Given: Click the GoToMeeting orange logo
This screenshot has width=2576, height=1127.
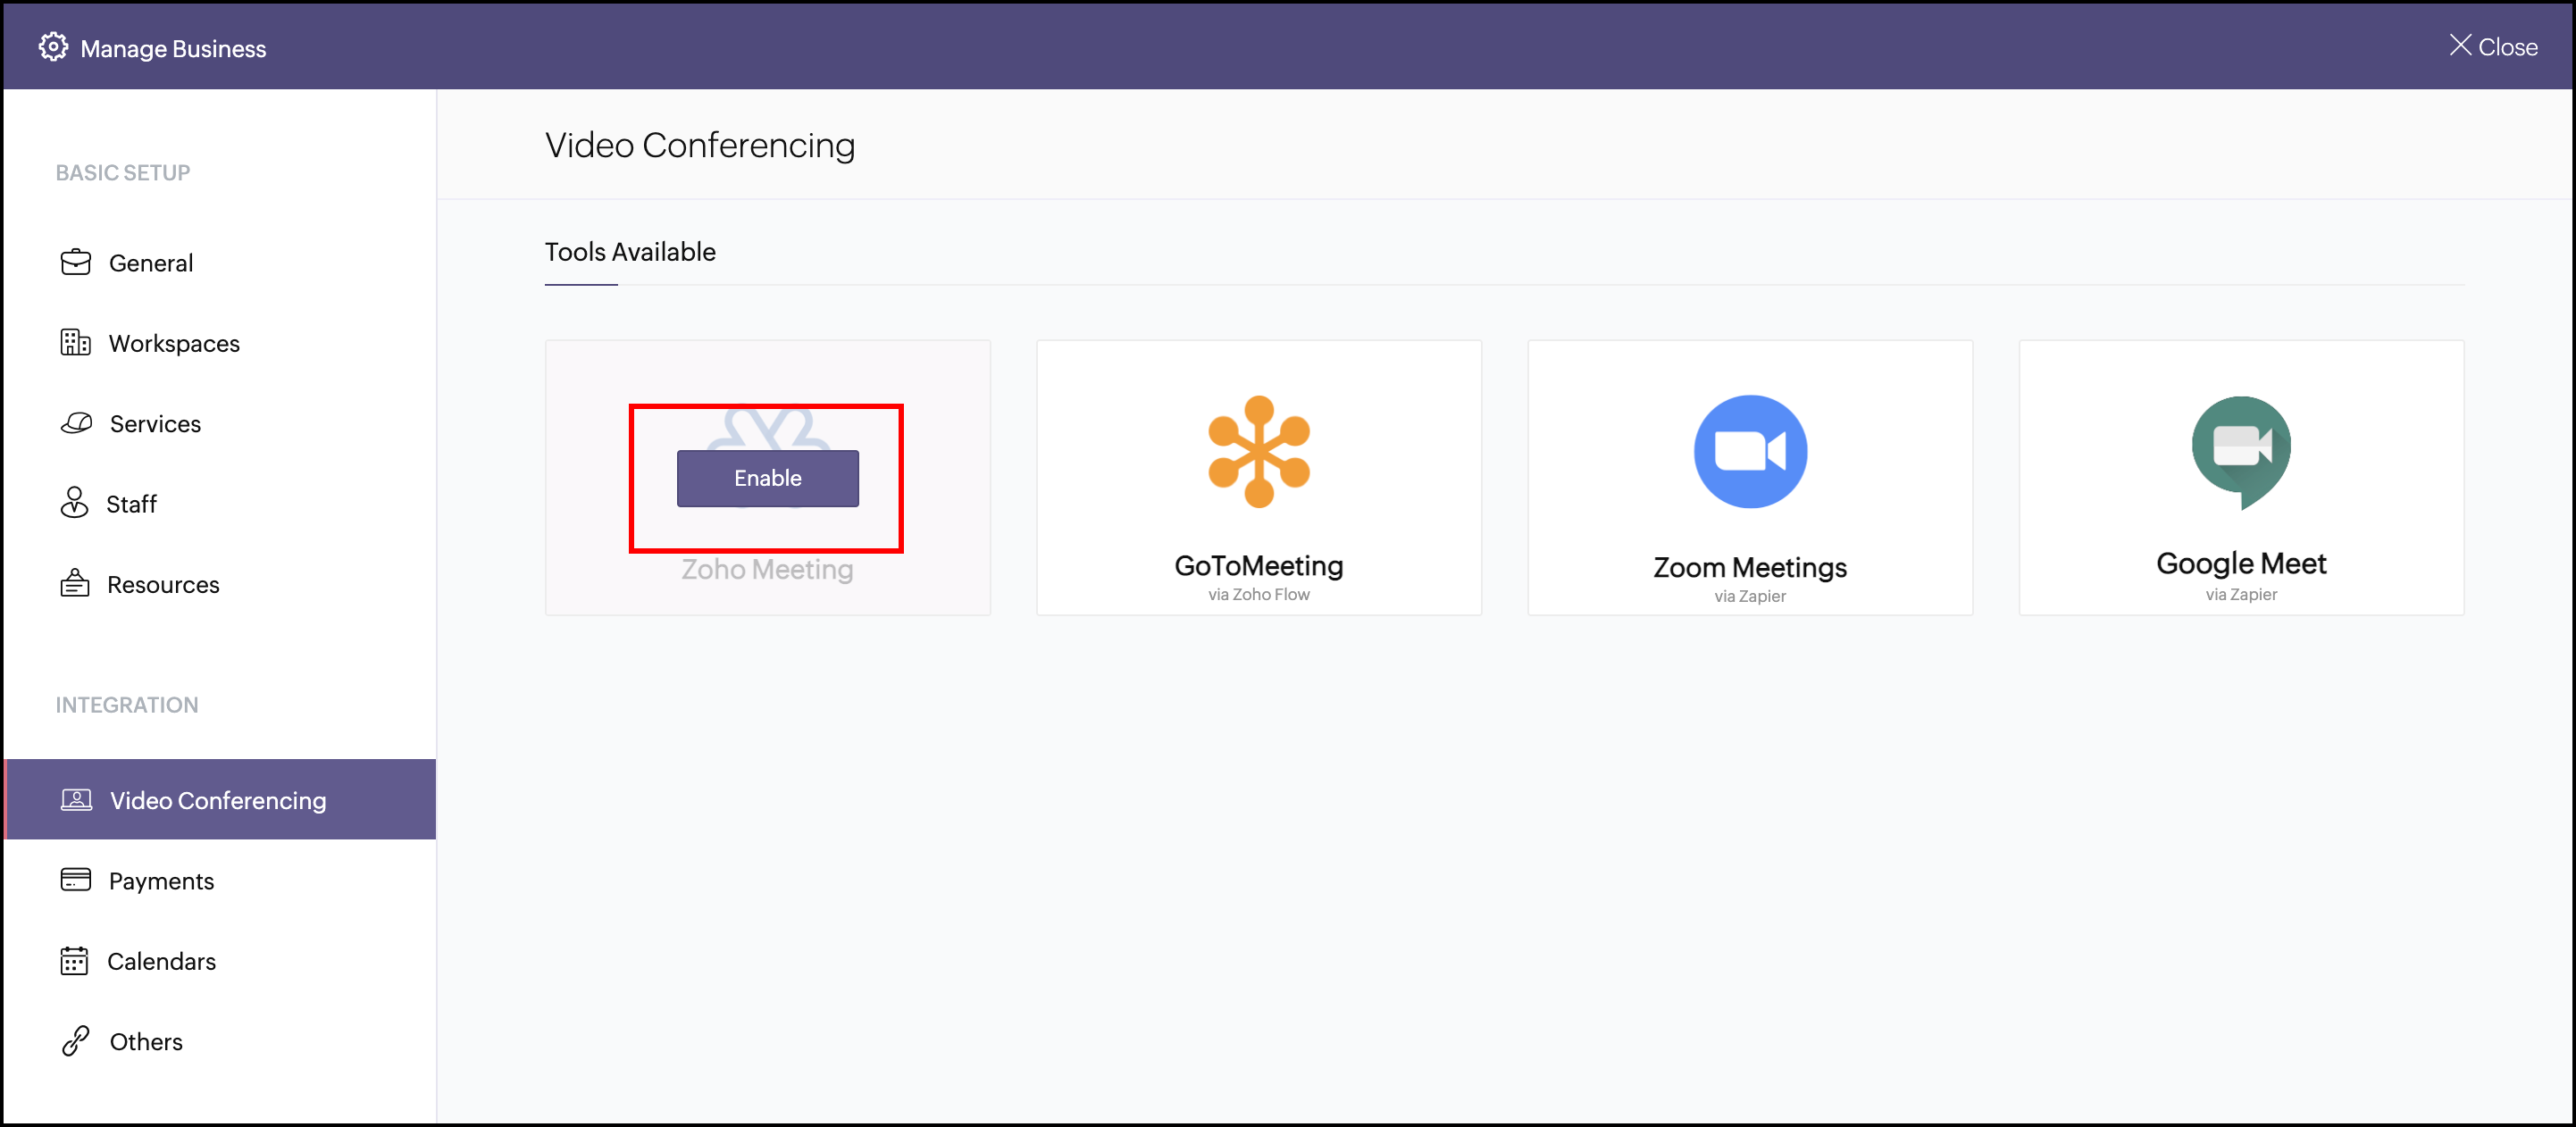Looking at the screenshot, I should (1258, 452).
